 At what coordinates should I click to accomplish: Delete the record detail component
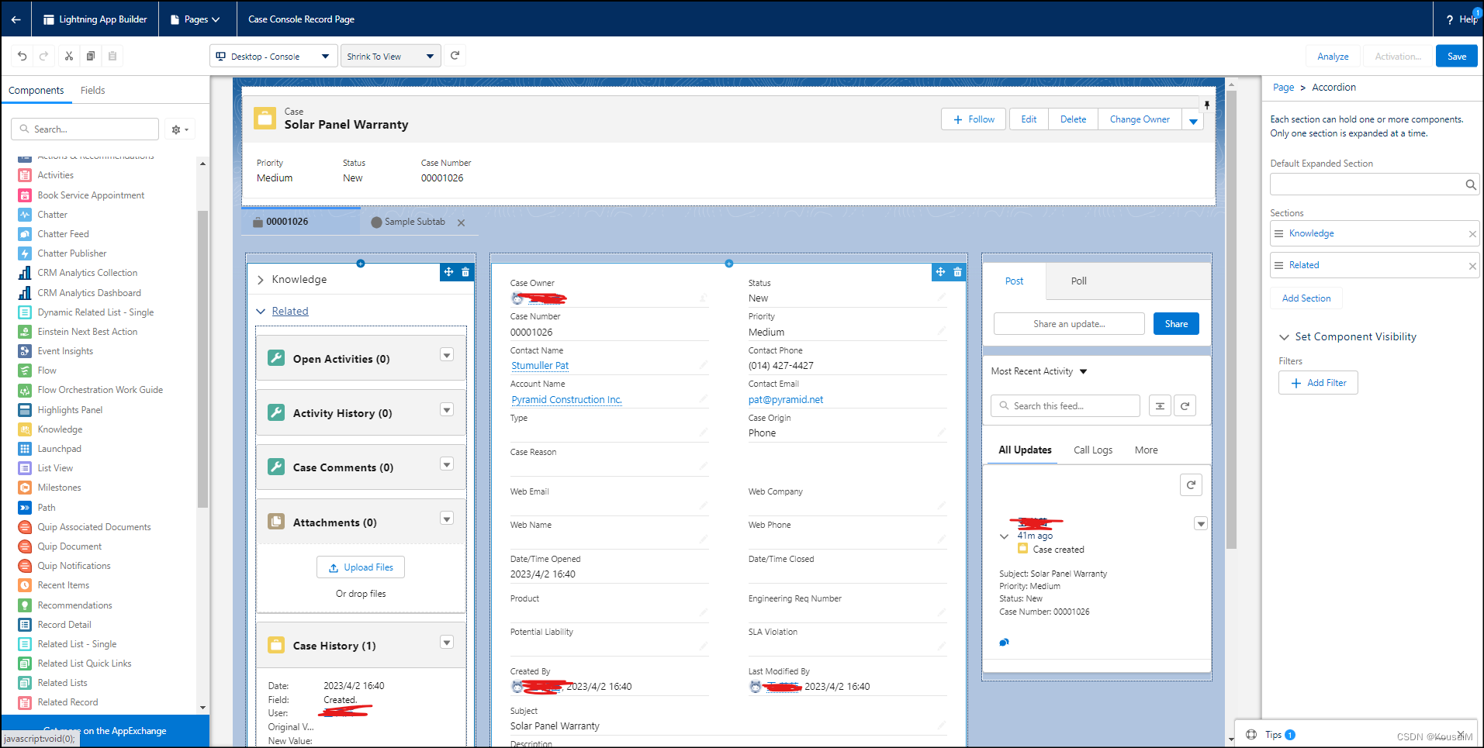(x=957, y=272)
